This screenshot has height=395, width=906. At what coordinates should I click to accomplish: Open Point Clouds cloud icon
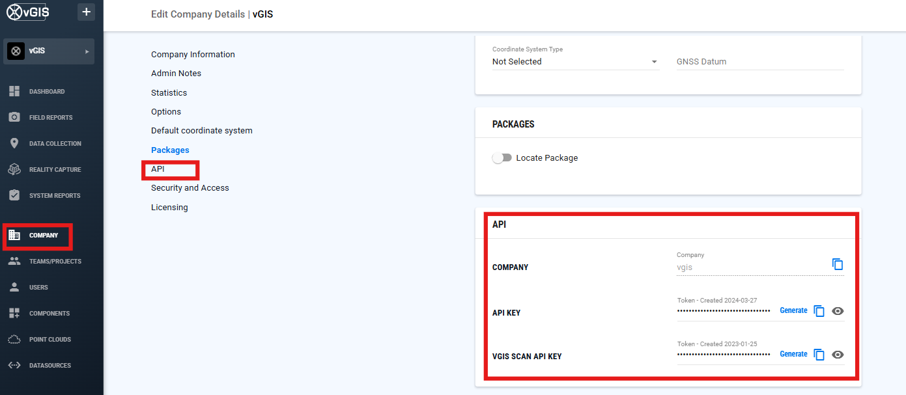(14, 339)
